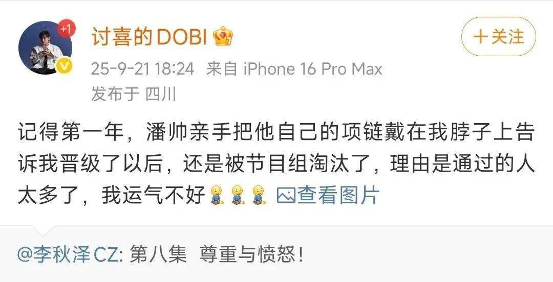Viewport: 553px width, 282px height.
Task: Open the poster's round profile avatar
Action: click(45, 48)
